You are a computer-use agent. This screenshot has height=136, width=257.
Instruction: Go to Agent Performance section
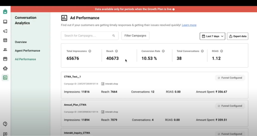(27, 50)
